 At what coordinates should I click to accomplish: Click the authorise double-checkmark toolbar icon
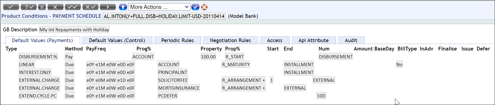[73, 7]
